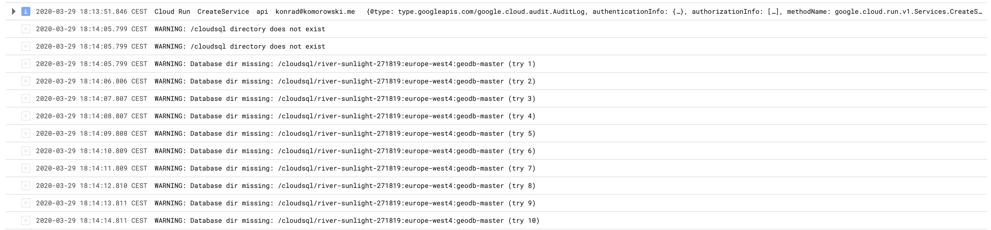Screen dimensions: 991x230
Task: Click timestamp 18:14:13.811 CEST
Action: coord(91,203)
